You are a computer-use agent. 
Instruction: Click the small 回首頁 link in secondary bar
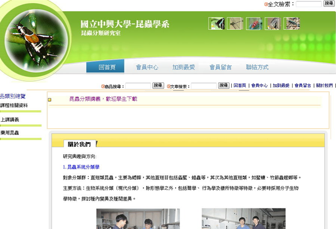(x=240, y=86)
